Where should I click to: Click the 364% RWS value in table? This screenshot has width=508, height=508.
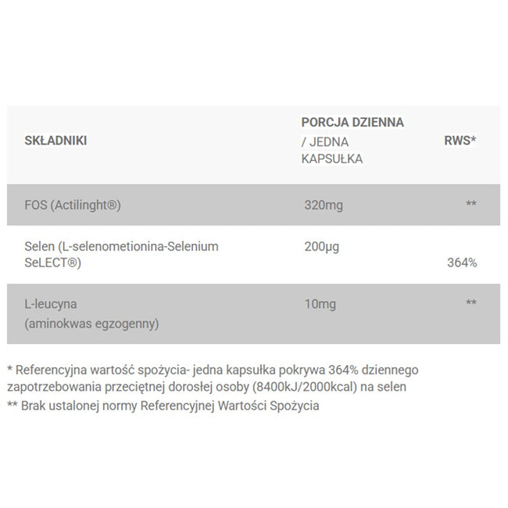coord(462,262)
